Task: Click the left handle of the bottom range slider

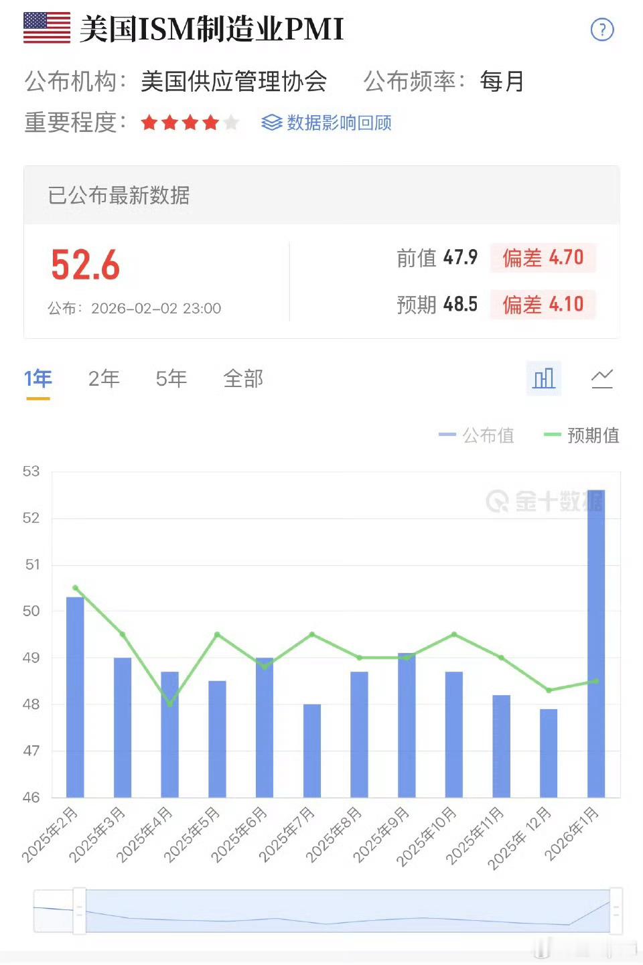Action: pos(80,911)
